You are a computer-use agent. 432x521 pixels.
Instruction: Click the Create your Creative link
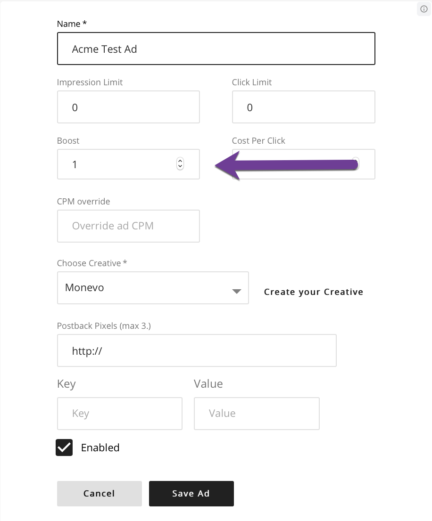[x=313, y=292]
